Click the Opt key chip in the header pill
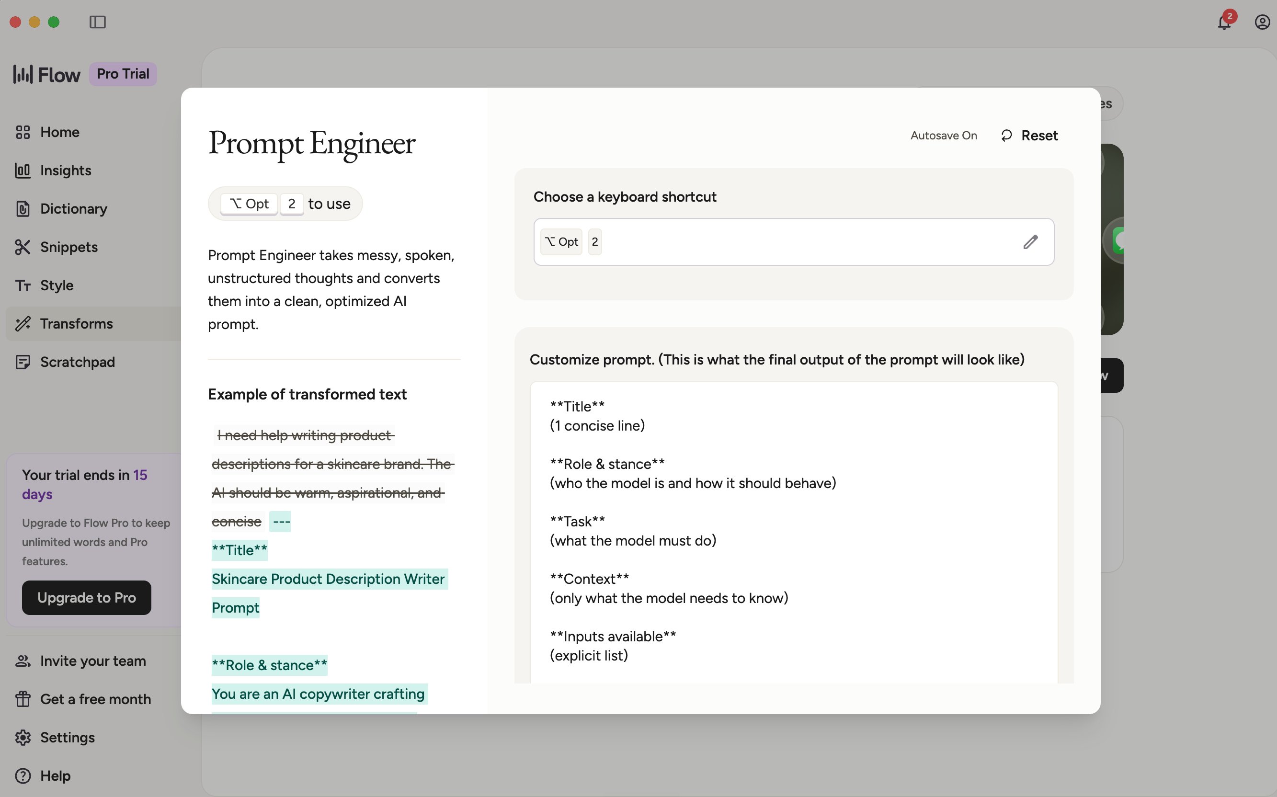The image size is (1277, 797). click(249, 204)
